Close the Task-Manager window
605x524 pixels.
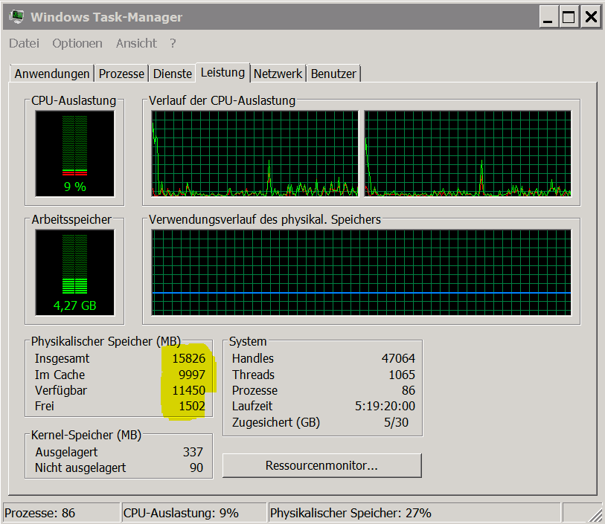[591, 17]
